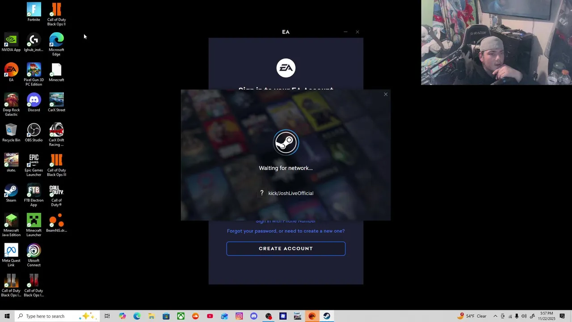Select the lghub_inst... installer icon on desktop
Screen dimensions: 572x322
pyautogui.click(x=34, y=42)
